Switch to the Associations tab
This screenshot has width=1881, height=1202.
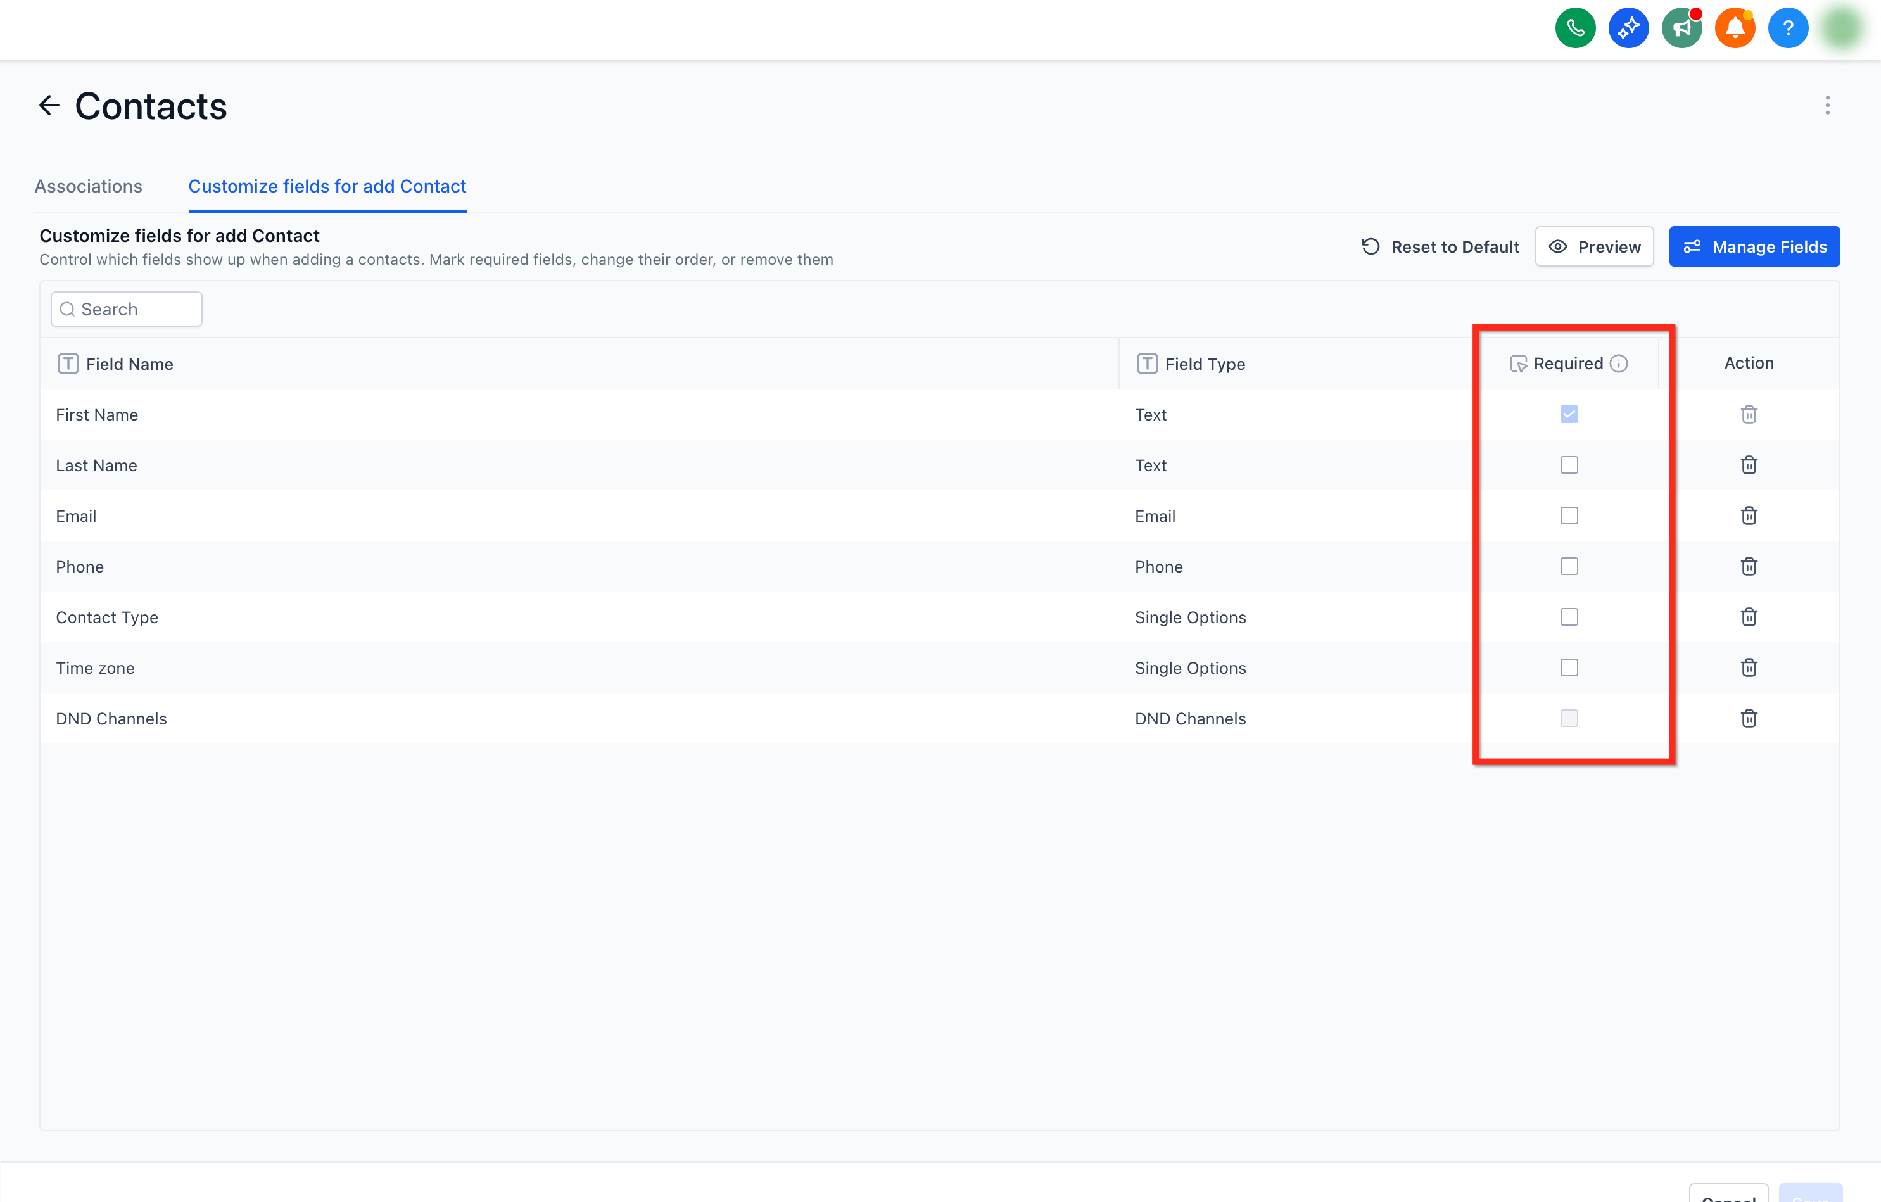(88, 186)
